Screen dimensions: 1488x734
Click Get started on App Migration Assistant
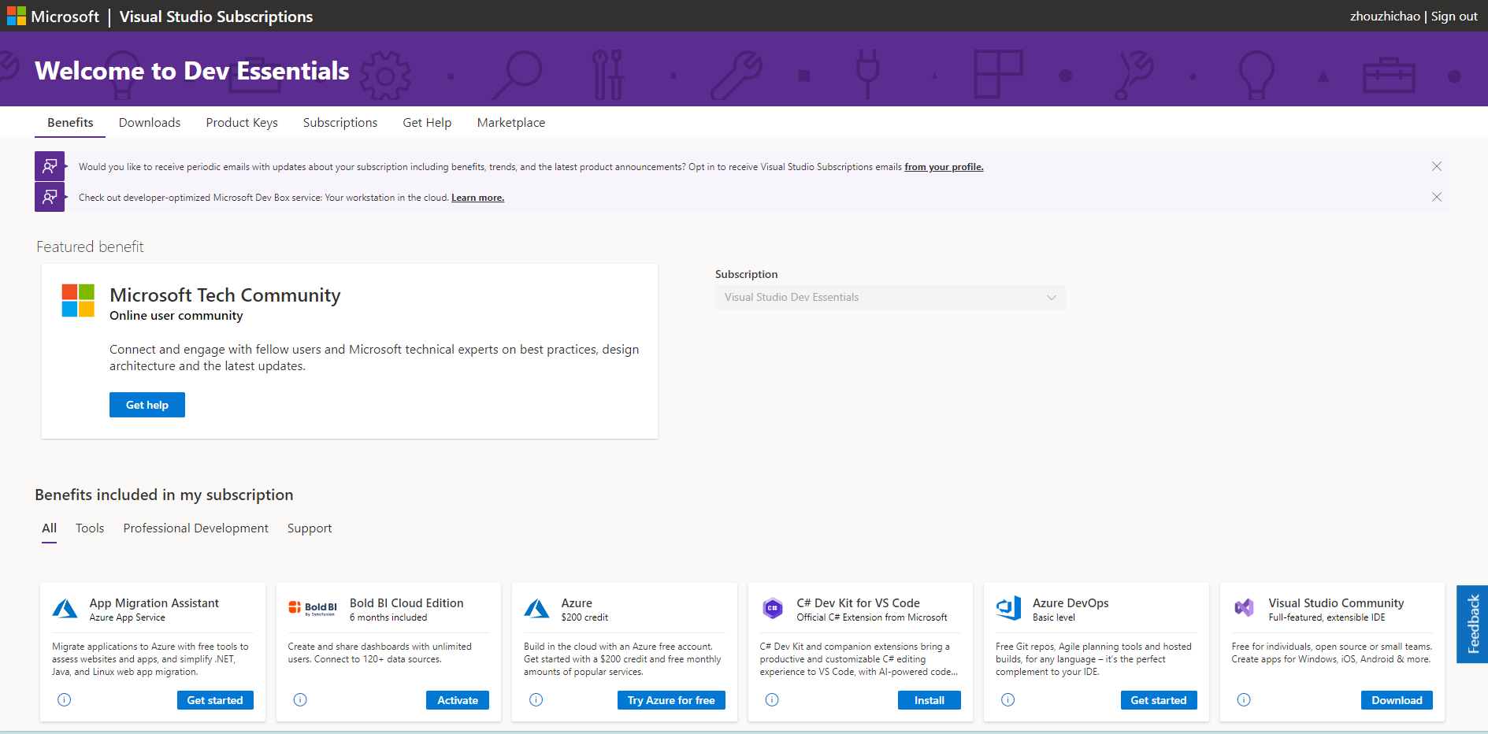pyautogui.click(x=215, y=700)
